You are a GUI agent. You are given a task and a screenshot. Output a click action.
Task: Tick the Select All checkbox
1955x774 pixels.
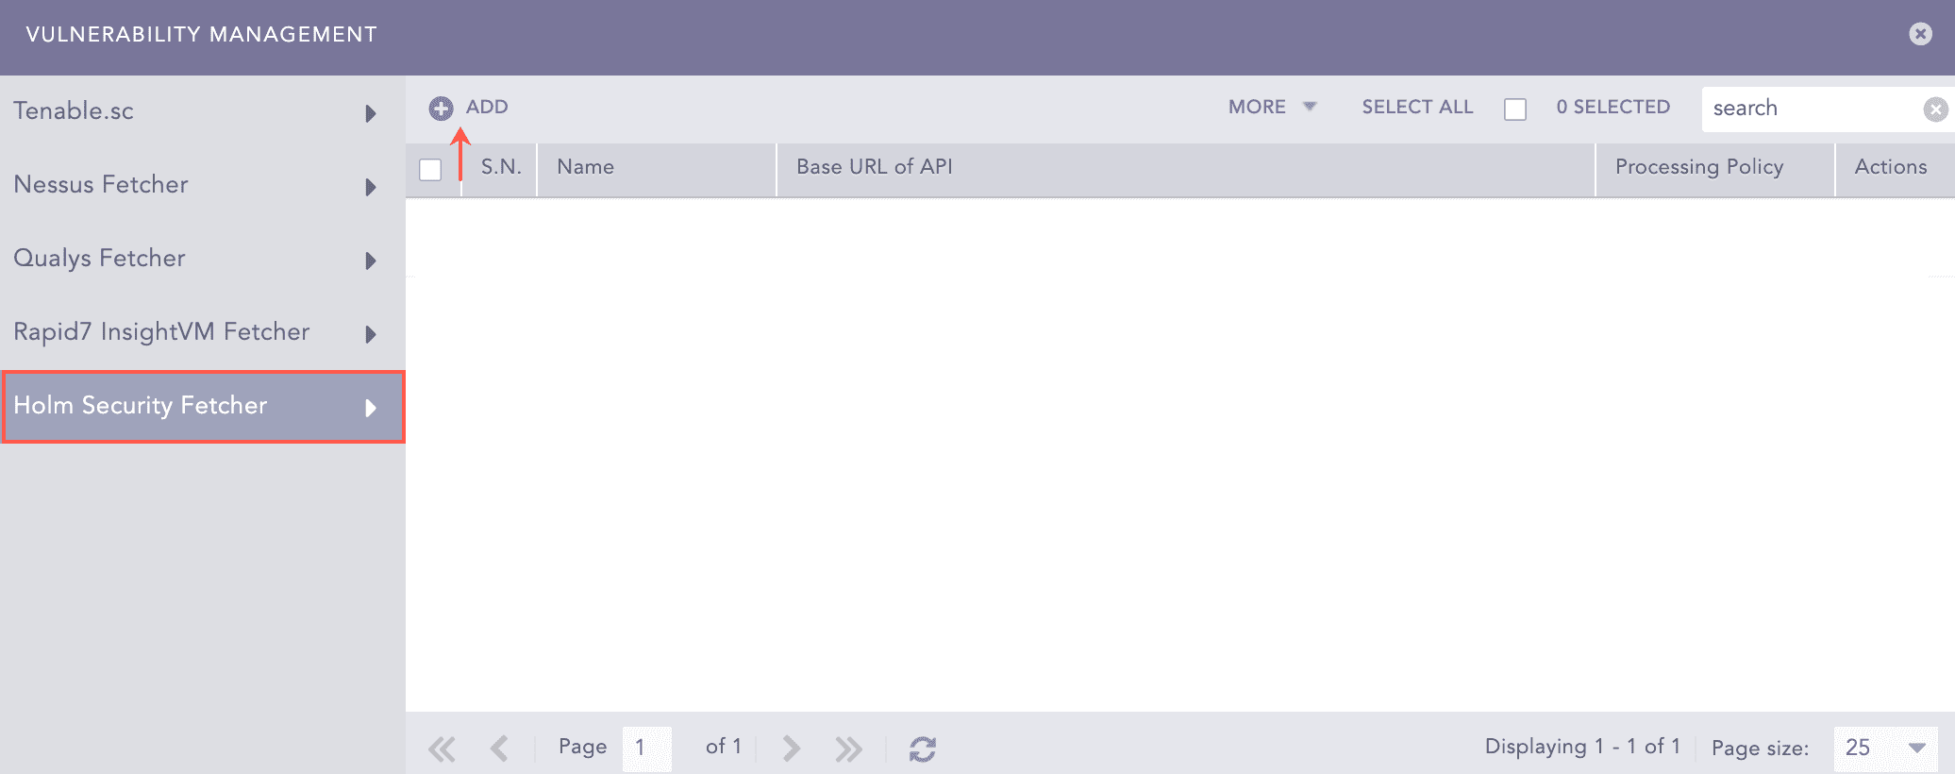pos(1515,109)
